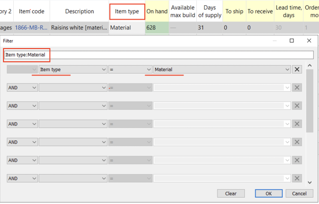Maximize the Filter dialog window

click(x=292, y=41)
